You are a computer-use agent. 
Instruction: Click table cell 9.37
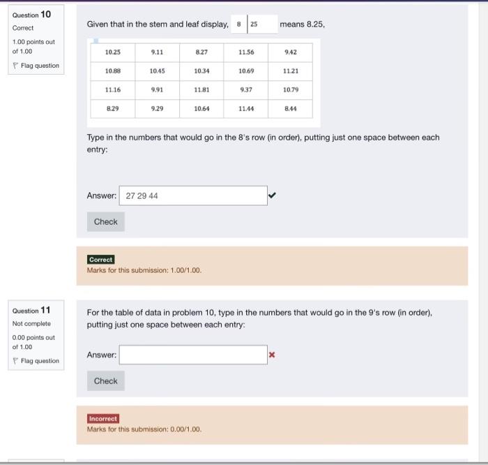coord(246,90)
